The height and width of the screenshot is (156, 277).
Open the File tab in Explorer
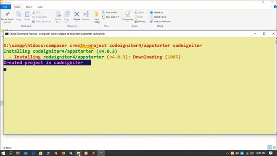tap(5, 7)
